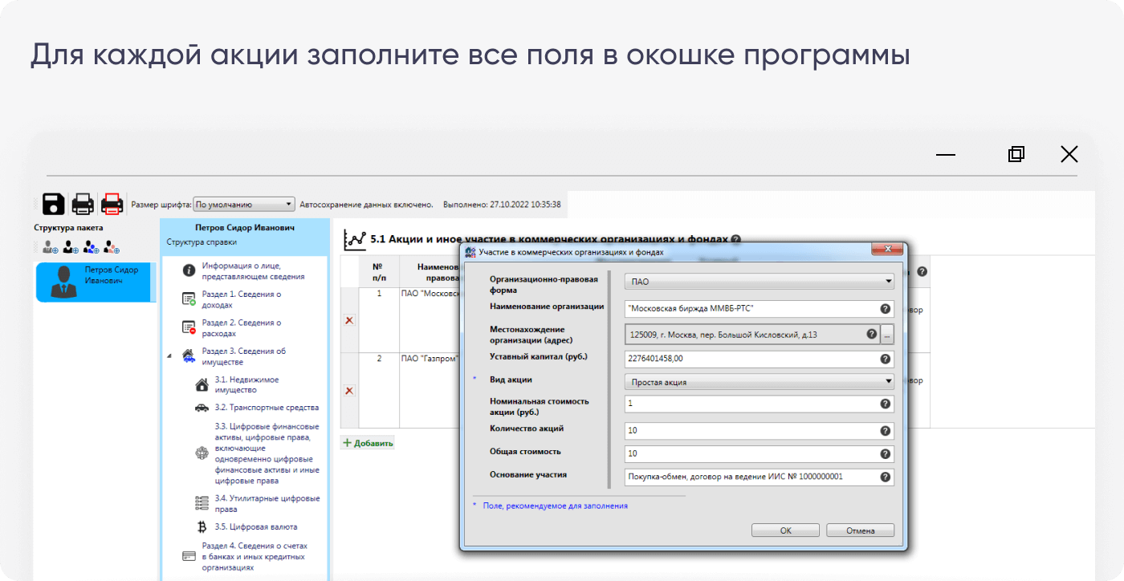Click the Наименование организации input field
The height and width of the screenshot is (581, 1124).
(751, 309)
